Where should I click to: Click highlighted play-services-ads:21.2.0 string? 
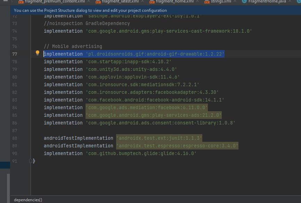coord(154,115)
